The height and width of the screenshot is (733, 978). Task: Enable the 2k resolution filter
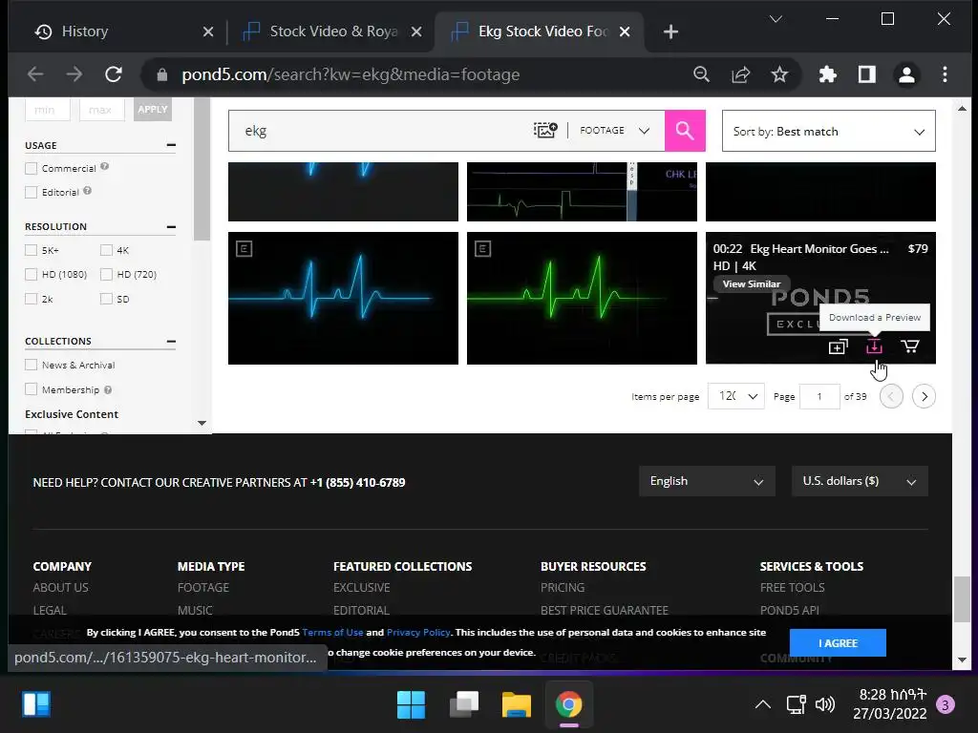point(31,299)
